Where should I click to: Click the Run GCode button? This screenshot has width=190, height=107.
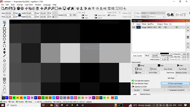click(x=183, y=69)
